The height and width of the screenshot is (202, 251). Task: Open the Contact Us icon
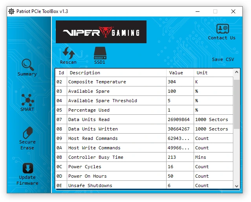[222, 29]
